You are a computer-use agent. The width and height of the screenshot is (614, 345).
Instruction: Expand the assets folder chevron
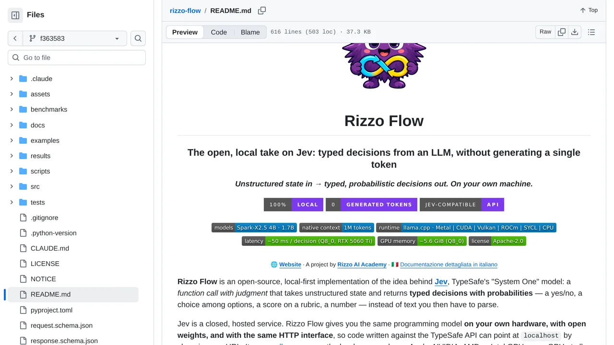click(12, 94)
